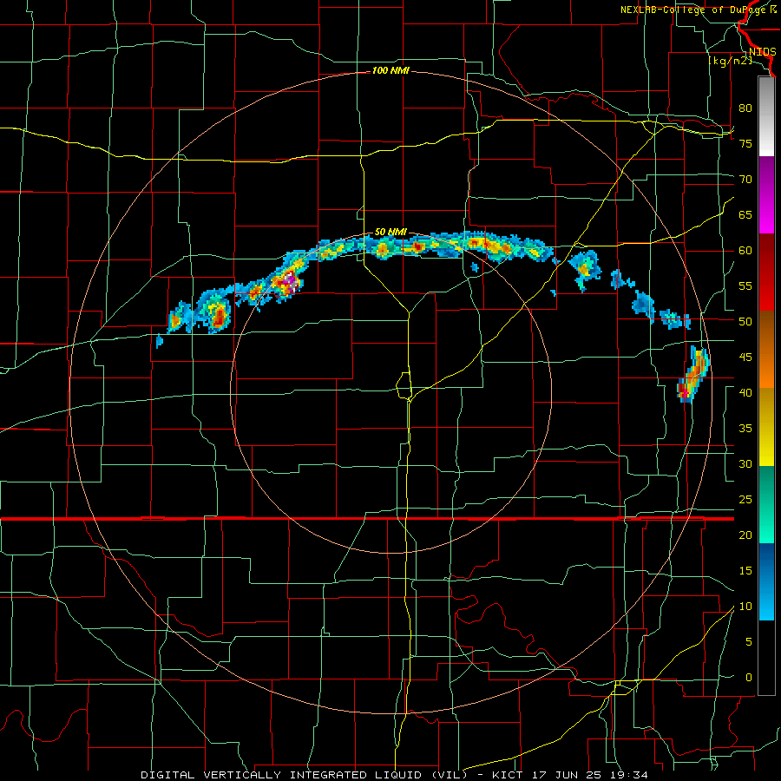Click the magenta-white storm core on the radar
The height and width of the screenshot is (781, 781).
click(x=288, y=281)
